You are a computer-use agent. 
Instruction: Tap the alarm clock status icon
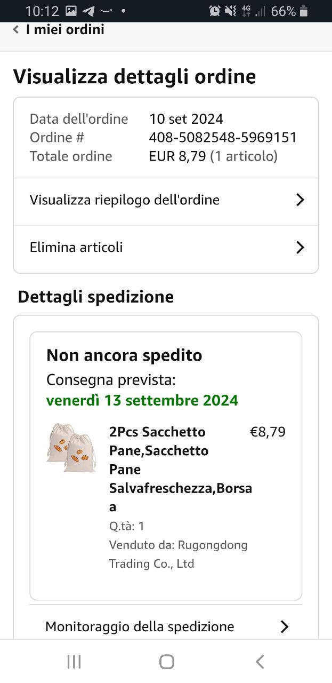215,11
